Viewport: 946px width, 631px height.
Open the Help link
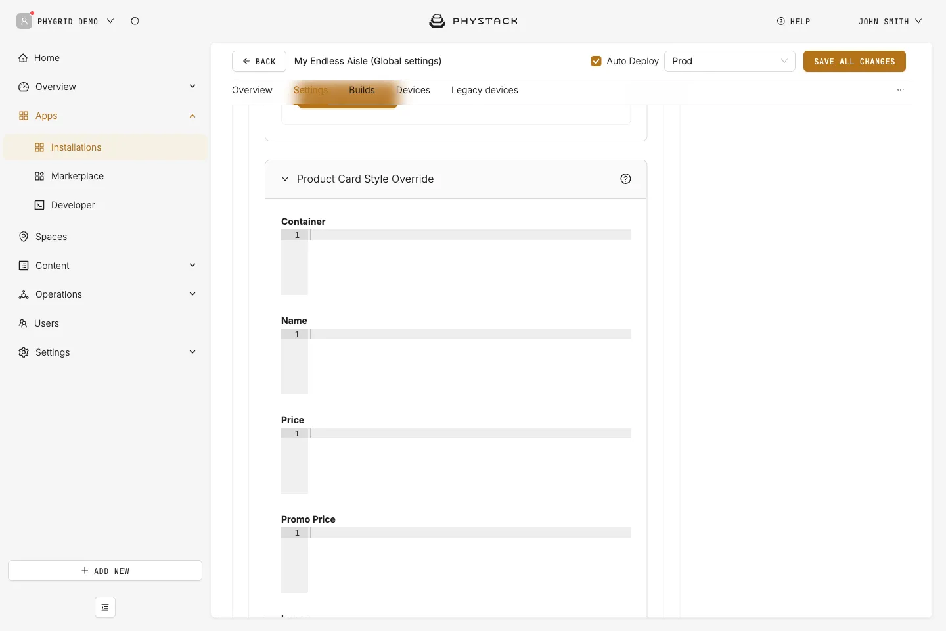pyautogui.click(x=794, y=21)
